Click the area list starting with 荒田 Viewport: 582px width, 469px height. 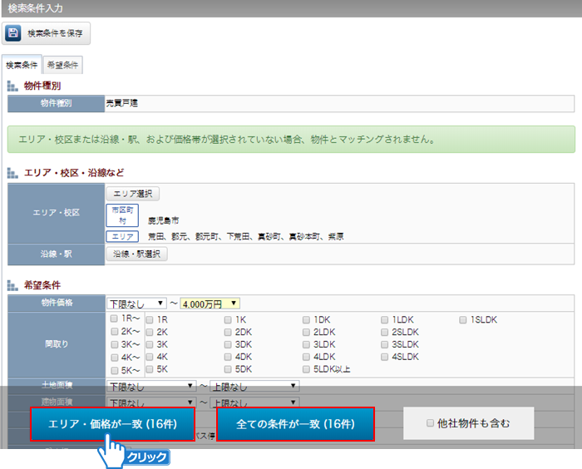tap(246, 236)
